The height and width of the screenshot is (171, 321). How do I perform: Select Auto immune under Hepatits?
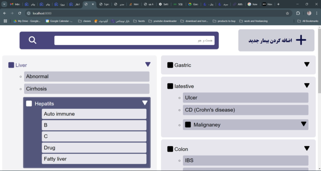[x=94, y=114]
